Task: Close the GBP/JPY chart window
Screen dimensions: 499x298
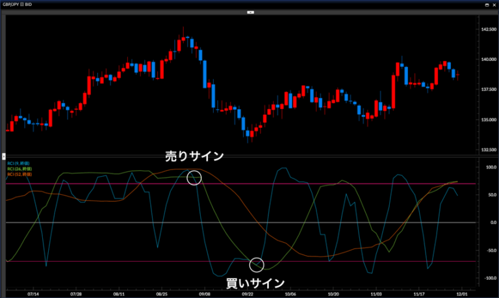Action: tap(493, 5)
